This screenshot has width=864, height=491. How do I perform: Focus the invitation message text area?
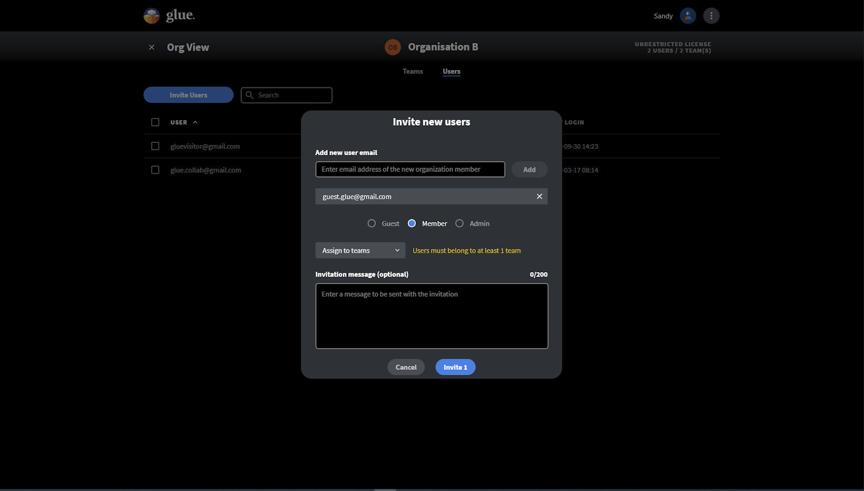(432, 316)
